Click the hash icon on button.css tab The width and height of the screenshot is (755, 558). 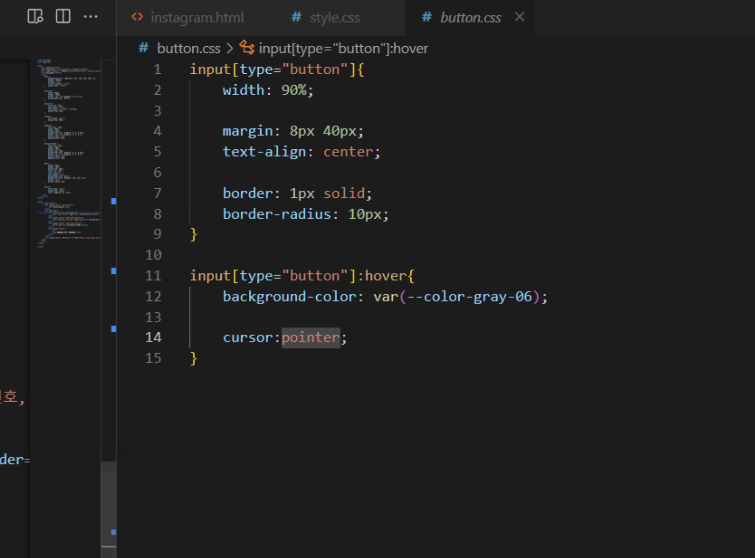click(x=426, y=17)
